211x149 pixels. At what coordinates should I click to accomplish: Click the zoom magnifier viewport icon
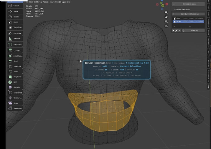pos(166,12)
